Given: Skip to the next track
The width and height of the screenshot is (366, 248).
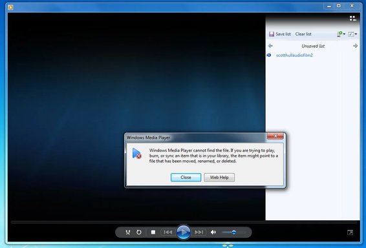Looking at the screenshot, I should [x=199, y=232].
